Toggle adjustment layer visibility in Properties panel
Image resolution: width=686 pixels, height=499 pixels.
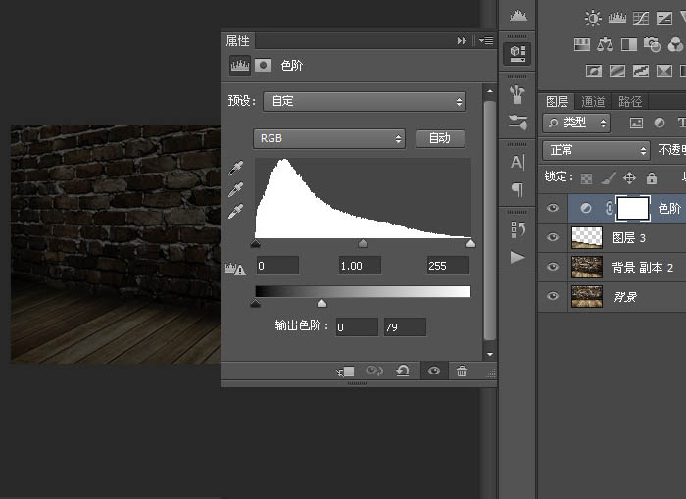(432, 372)
